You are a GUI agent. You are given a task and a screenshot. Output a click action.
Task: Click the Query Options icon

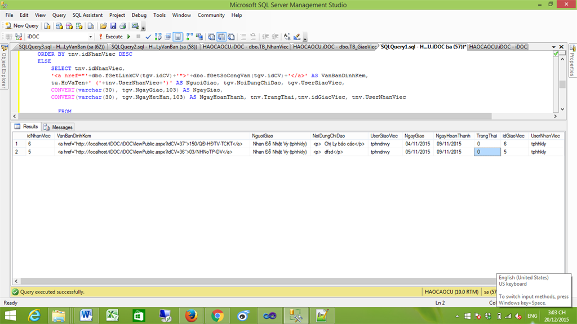click(x=168, y=37)
